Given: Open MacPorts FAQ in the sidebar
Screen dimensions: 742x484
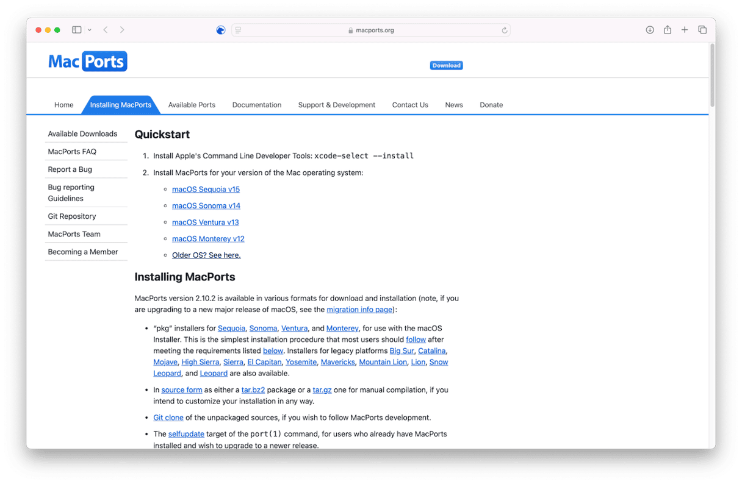Looking at the screenshot, I should tap(72, 151).
